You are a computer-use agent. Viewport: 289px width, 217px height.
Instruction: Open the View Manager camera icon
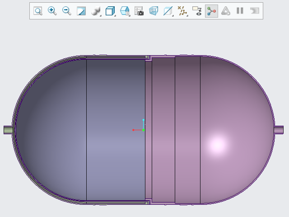pos(139,11)
